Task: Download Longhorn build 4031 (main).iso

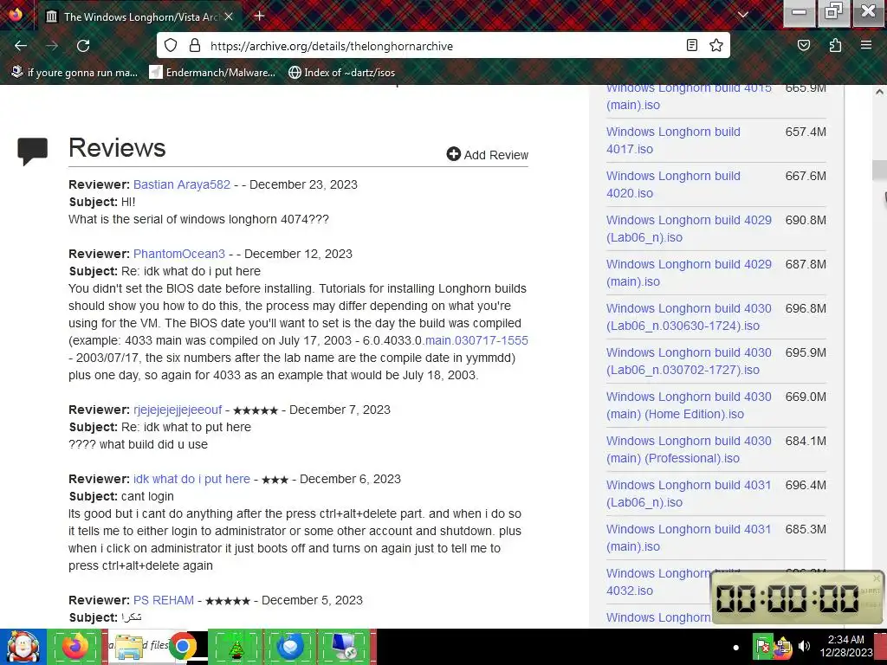Action: 689,537
